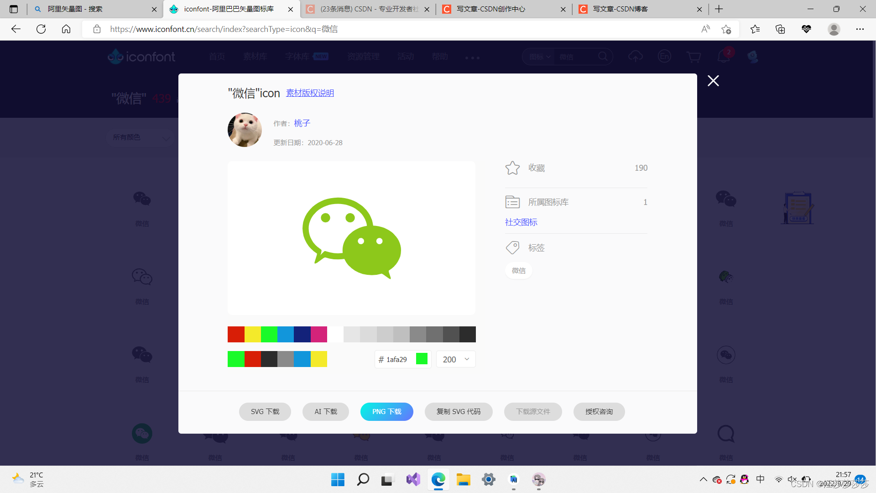Screen dimensions: 876x493
Task: Switch language using the En globe icon
Action: pos(665,56)
